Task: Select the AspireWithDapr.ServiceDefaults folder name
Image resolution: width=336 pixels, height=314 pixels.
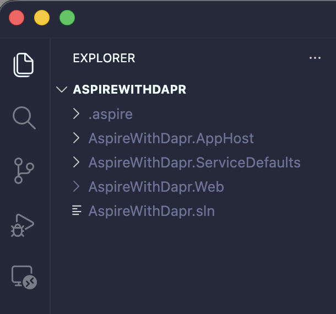Action: [x=194, y=163]
